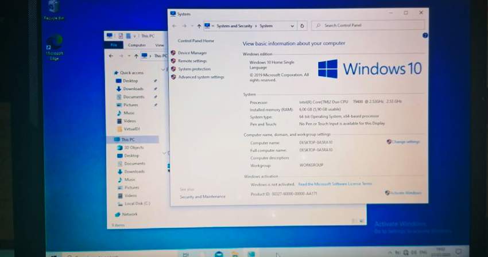Refresh the System control panel page
Image resolution: width=488 pixels, height=257 pixels.
pyautogui.click(x=302, y=26)
